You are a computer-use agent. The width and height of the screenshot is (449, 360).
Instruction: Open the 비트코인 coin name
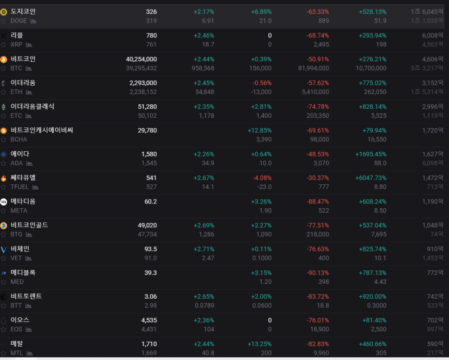coord(23,59)
